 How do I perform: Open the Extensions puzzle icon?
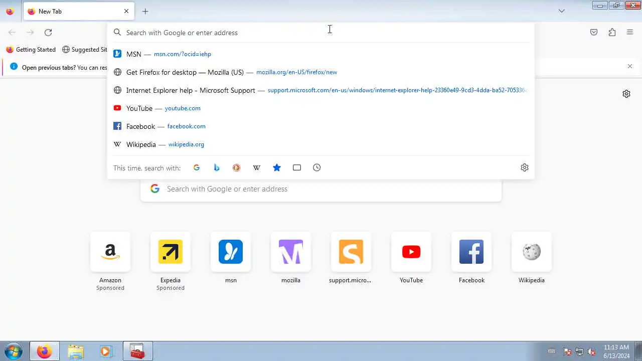tap(612, 33)
